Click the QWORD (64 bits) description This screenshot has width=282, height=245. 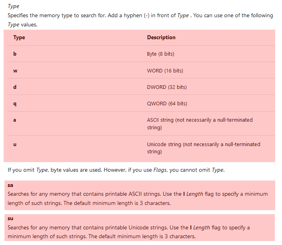click(x=167, y=104)
